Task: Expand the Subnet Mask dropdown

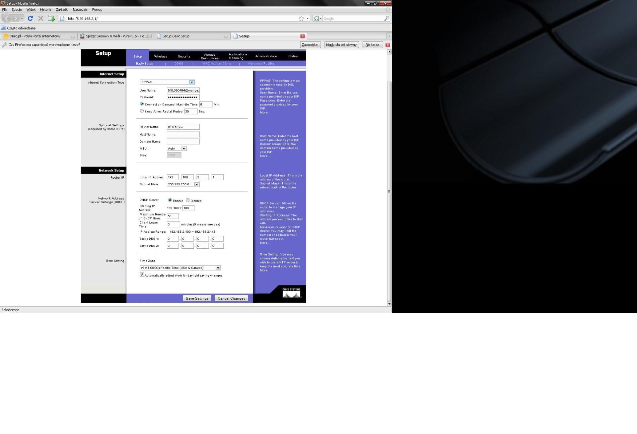Action: pyautogui.click(x=196, y=184)
